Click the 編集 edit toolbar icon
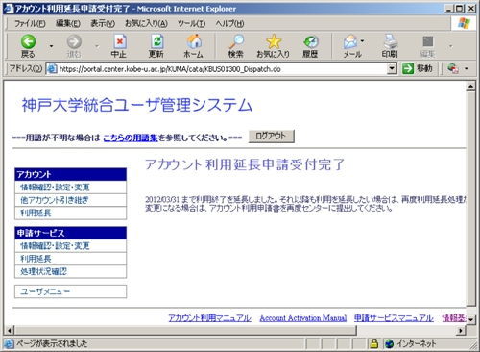480x352 pixels. pos(428,42)
